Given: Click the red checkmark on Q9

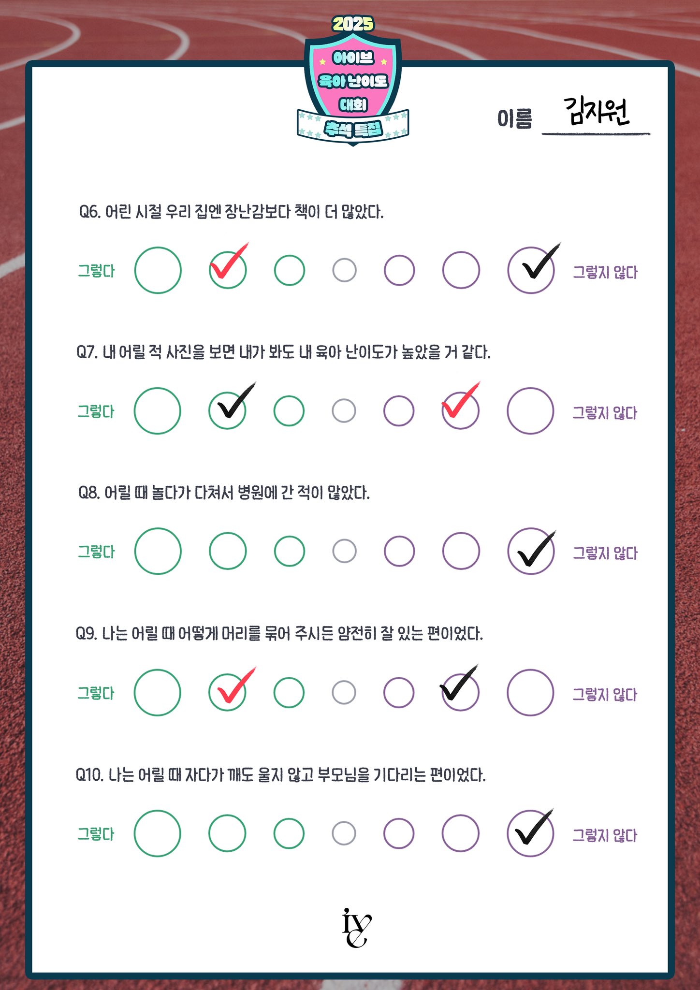Looking at the screenshot, I should (x=235, y=687).
